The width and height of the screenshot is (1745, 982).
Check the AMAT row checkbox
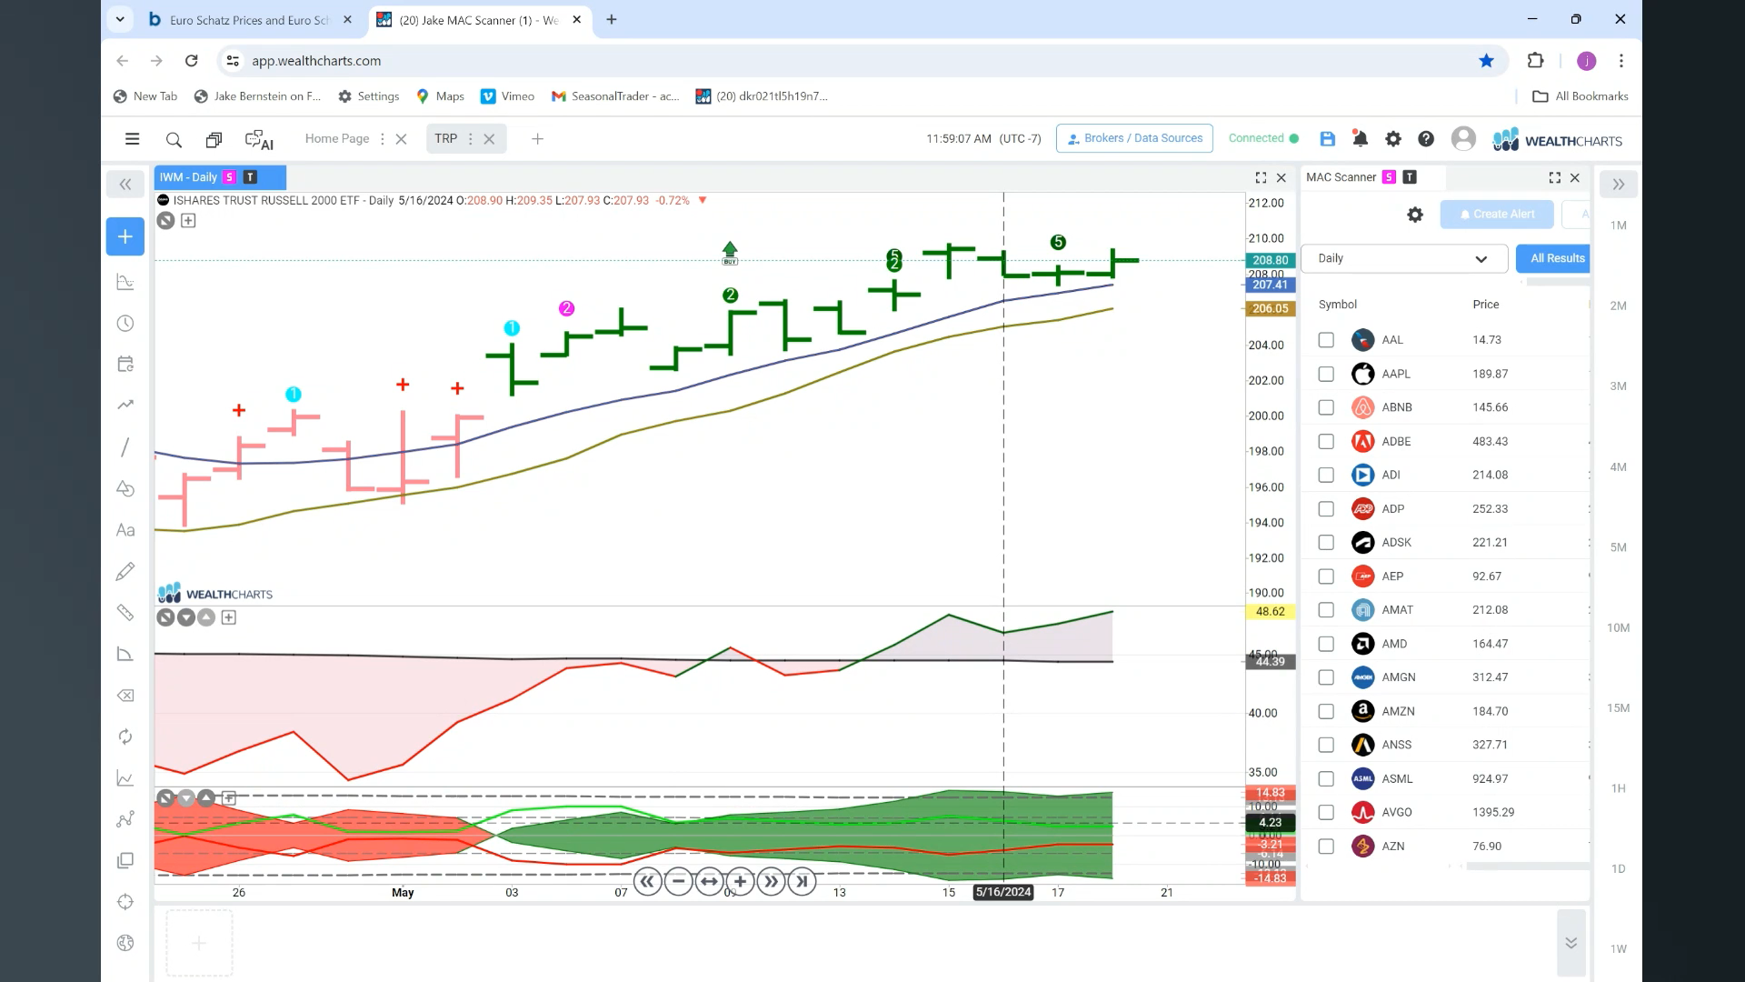pos(1326,610)
